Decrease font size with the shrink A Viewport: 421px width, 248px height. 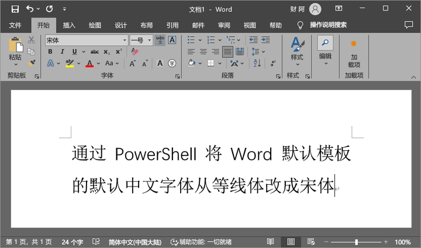point(145,63)
